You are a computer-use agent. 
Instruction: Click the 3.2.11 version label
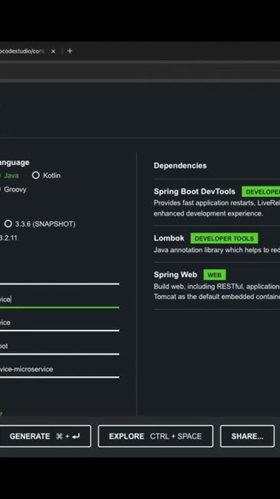pos(8,238)
